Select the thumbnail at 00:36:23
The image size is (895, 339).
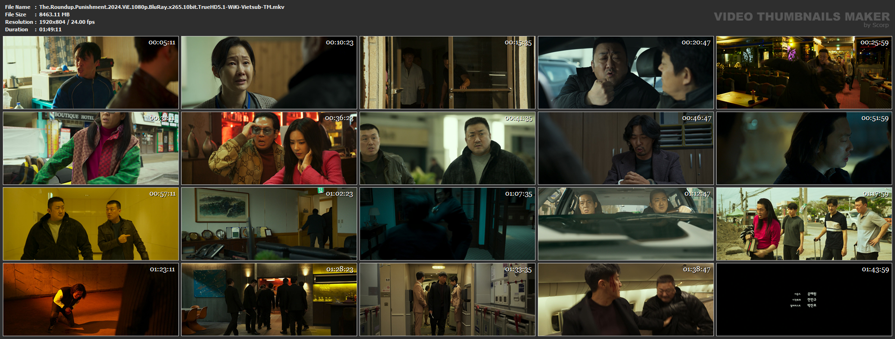269,148
